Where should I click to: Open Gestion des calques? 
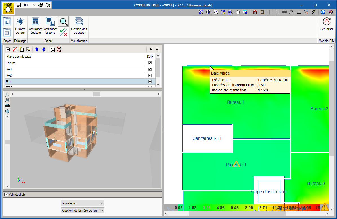pyautogui.click(x=79, y=26)
